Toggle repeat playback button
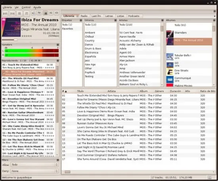Image resolution: width=218 pixels, height=181 pixels. tap(57, 13)
